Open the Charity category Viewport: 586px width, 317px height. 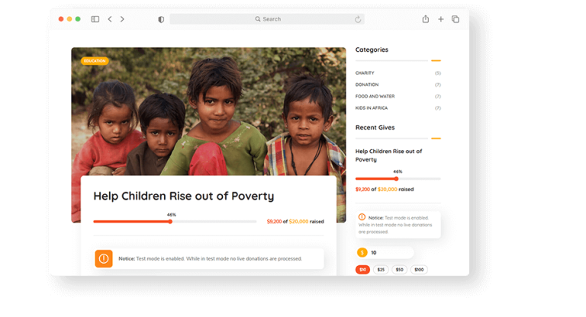click(x=365, y=73)
